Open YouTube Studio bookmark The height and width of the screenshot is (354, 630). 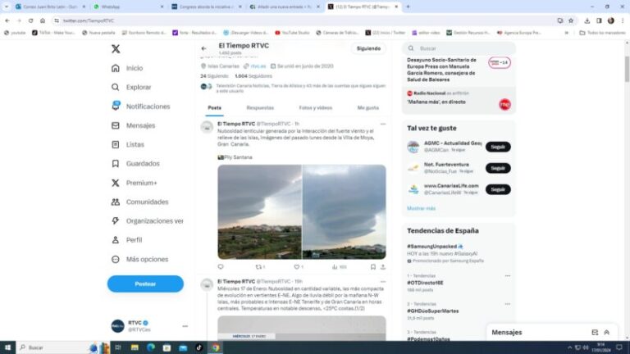pyautogui.click(x=292, y=33)
